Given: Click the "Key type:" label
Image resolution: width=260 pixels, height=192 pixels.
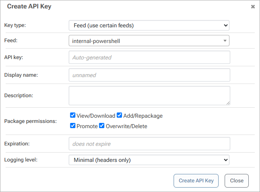Looking at the screenshot, I should [x=15, y=25].
